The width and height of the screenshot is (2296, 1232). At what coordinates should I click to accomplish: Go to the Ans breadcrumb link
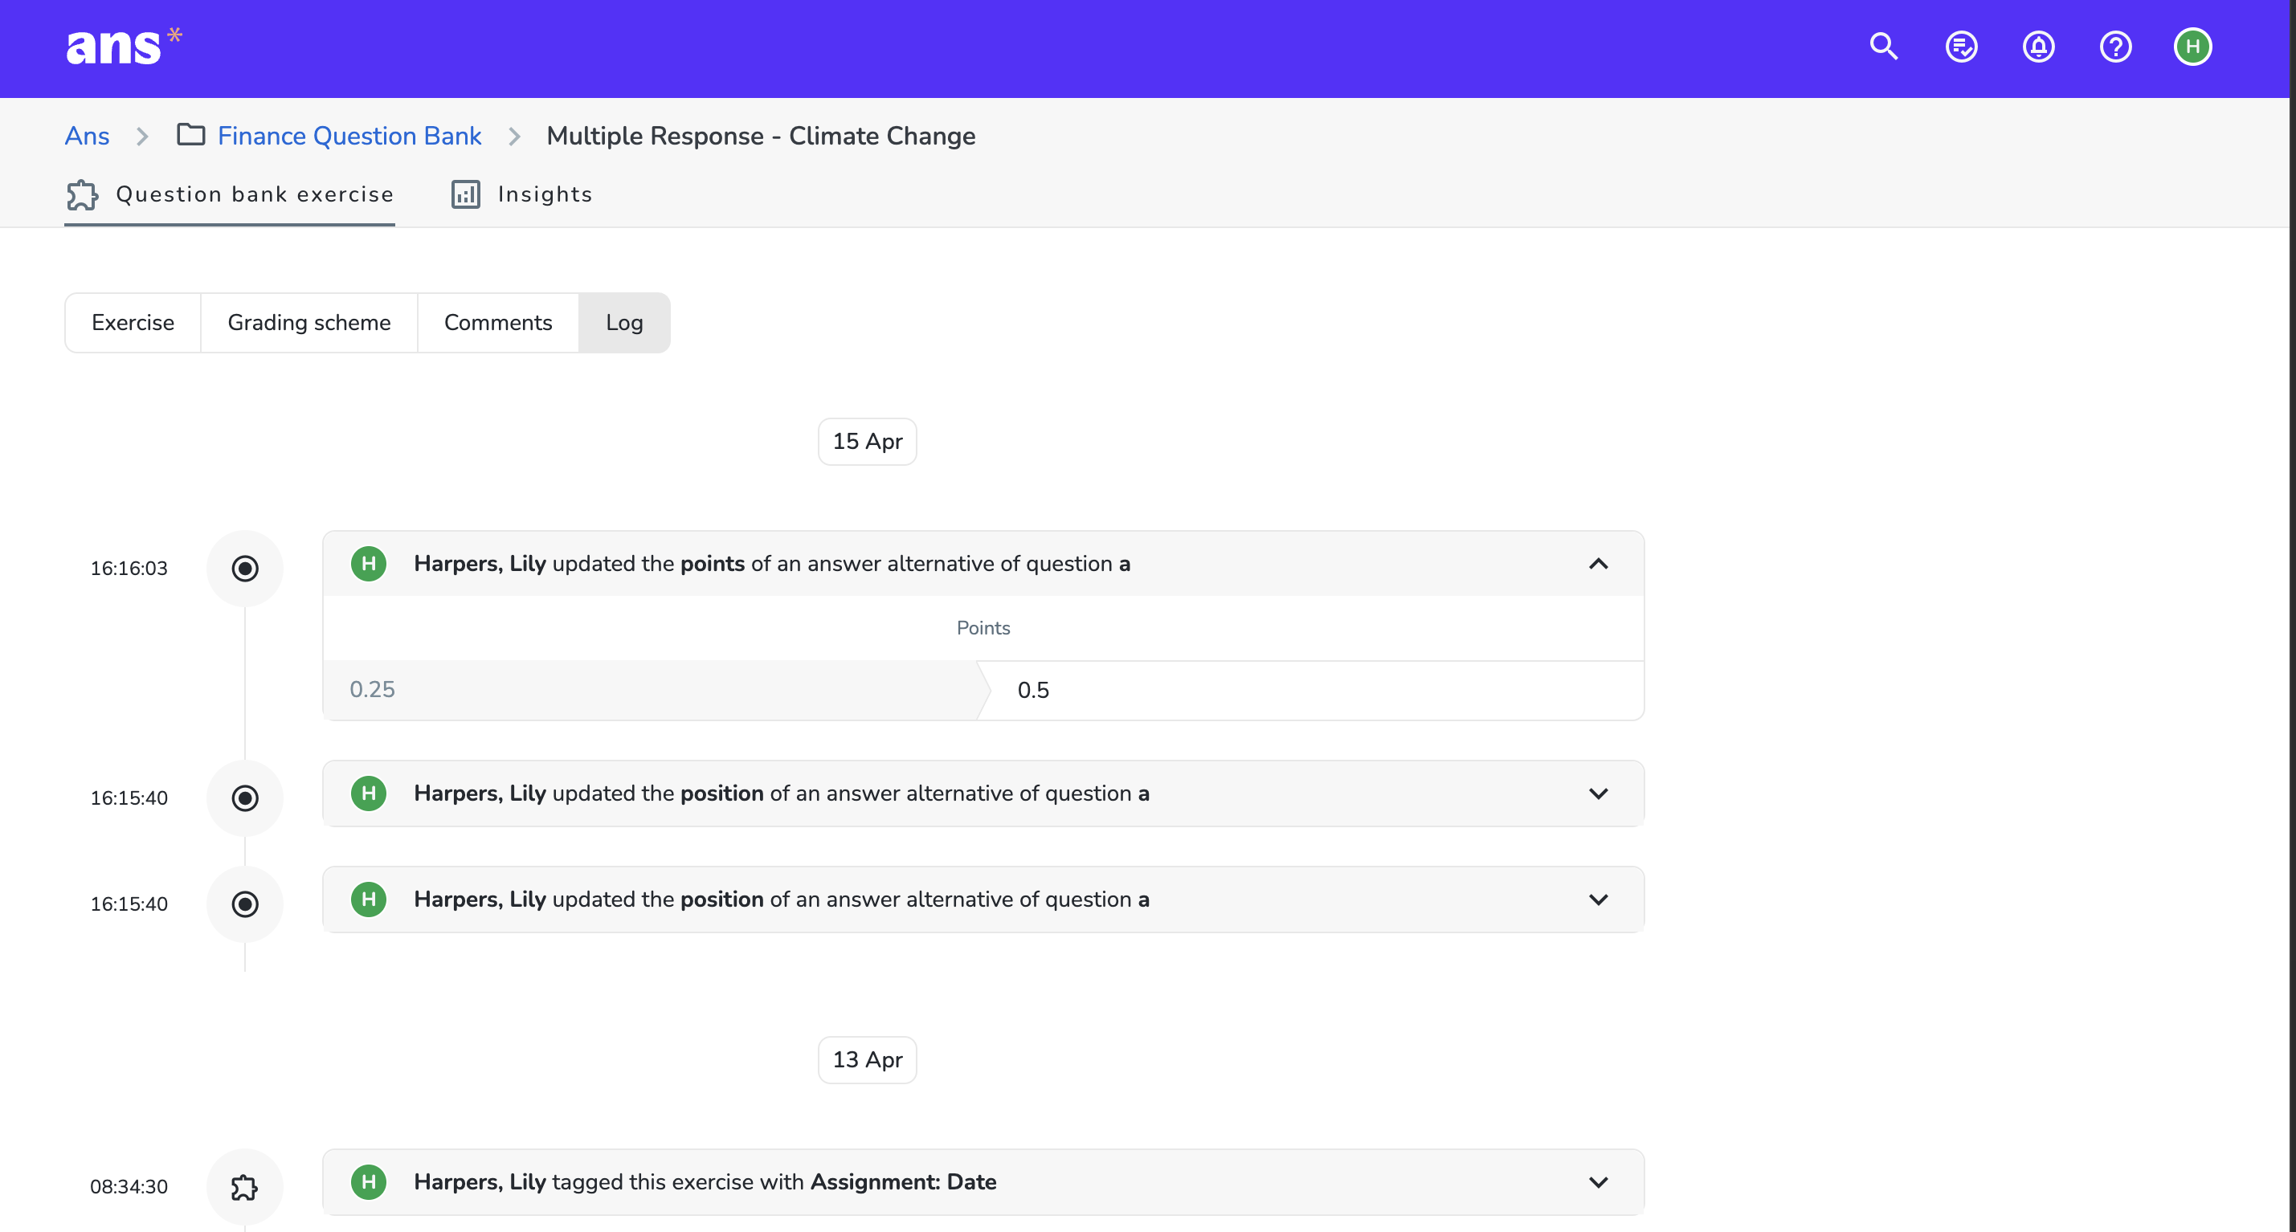(88, 136)
